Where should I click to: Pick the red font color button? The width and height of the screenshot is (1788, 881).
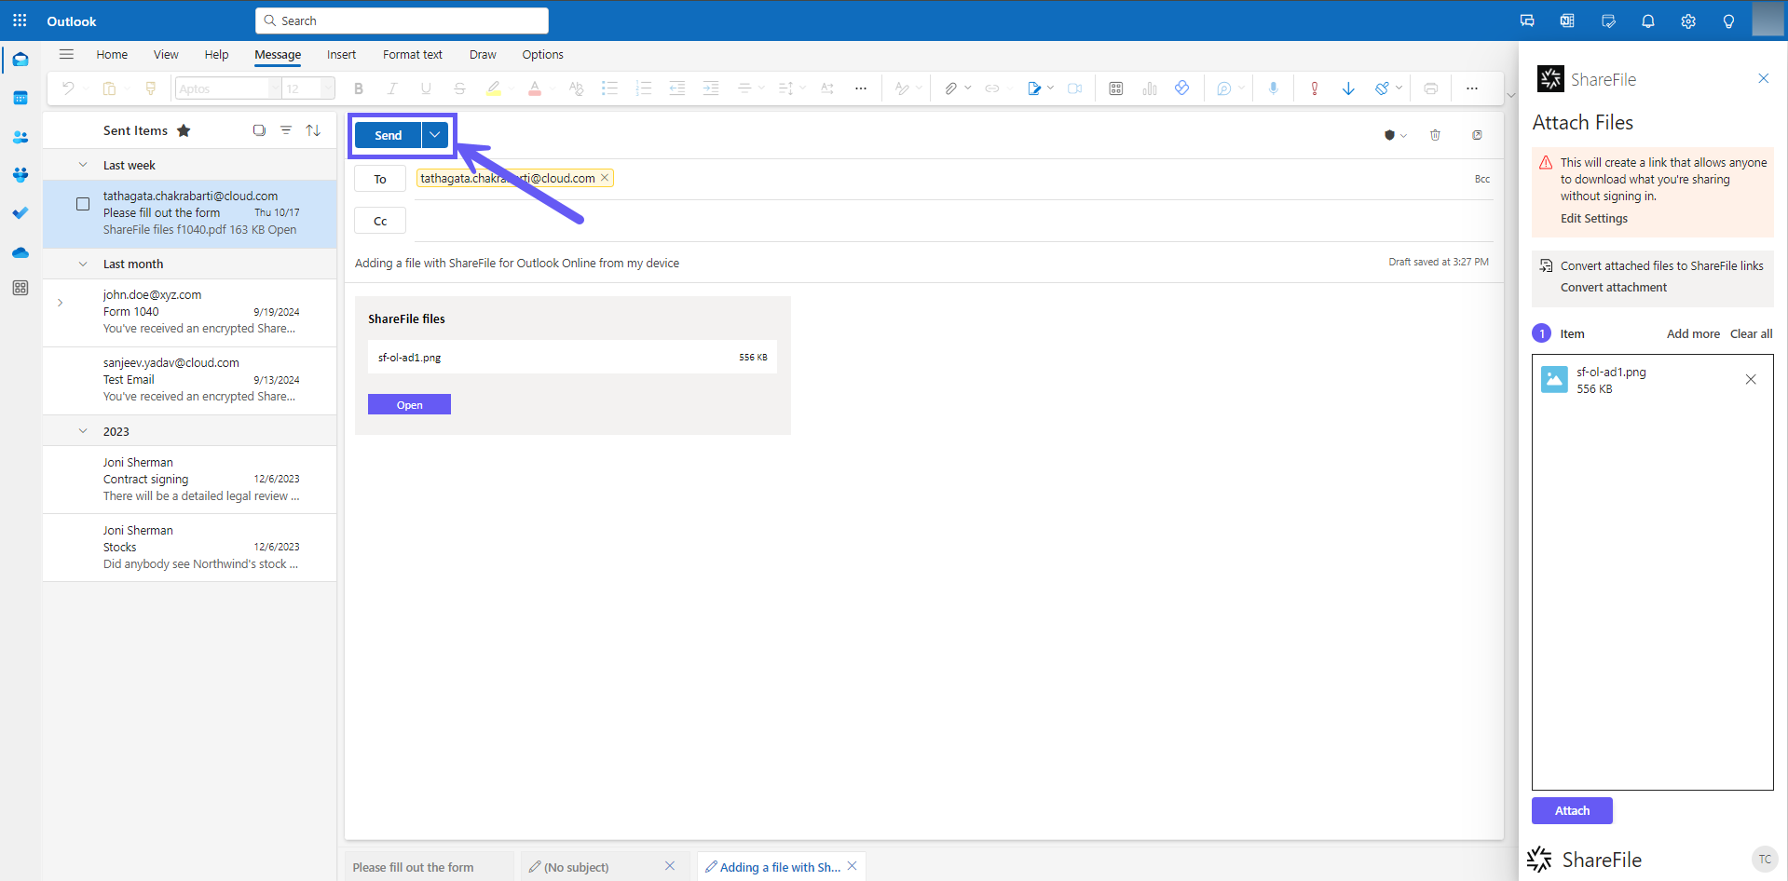pyautogui.click(x=535, y=88)
